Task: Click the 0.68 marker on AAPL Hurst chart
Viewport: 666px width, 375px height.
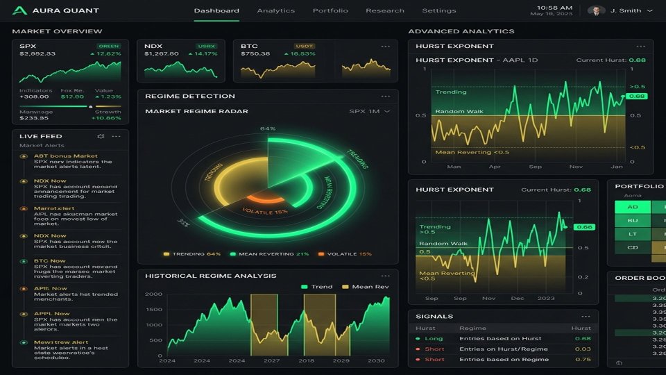Action: coord(637,96)
